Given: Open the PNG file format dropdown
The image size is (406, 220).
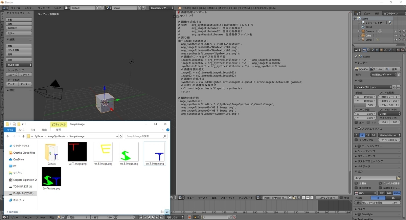Looking at the screenshot, I should 365,193.
